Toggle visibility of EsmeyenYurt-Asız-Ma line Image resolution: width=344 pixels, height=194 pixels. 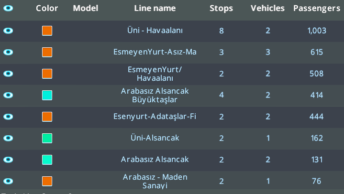click(9, 52)
